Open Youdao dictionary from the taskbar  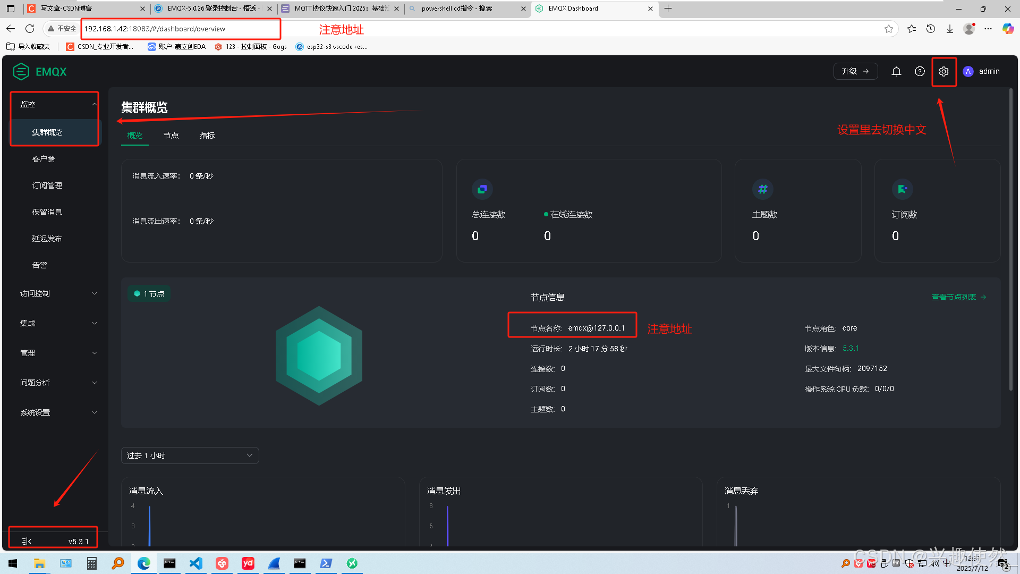pos(248,563)
